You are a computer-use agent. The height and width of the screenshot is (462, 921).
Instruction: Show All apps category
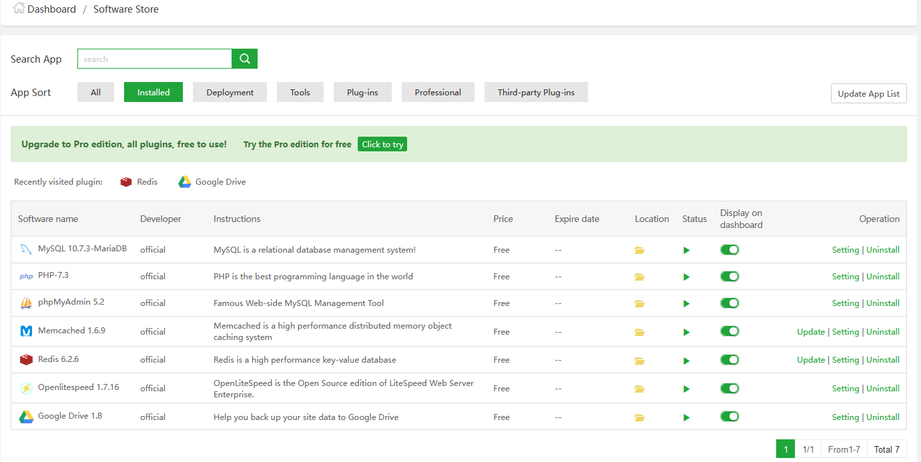tap(95, 92)
